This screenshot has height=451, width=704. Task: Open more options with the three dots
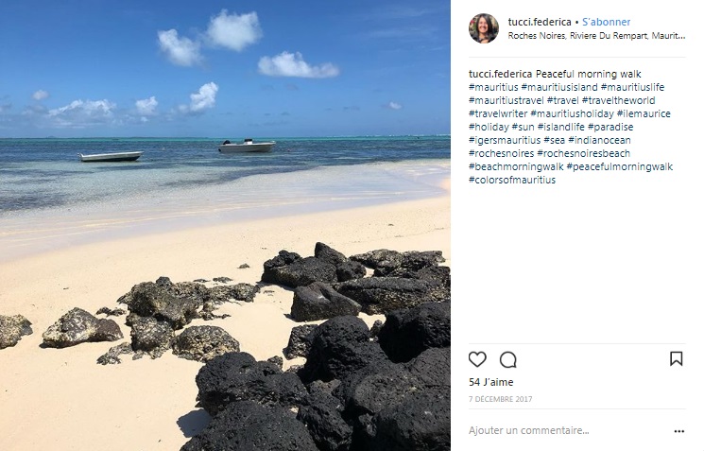(x=678, y=431)
